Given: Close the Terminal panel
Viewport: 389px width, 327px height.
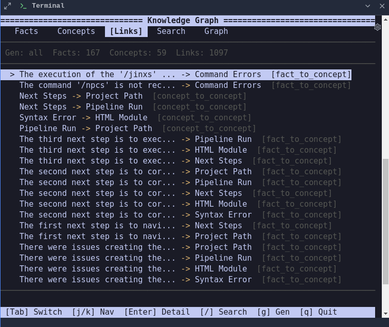Looking at the screenshot, I should 382,6.
